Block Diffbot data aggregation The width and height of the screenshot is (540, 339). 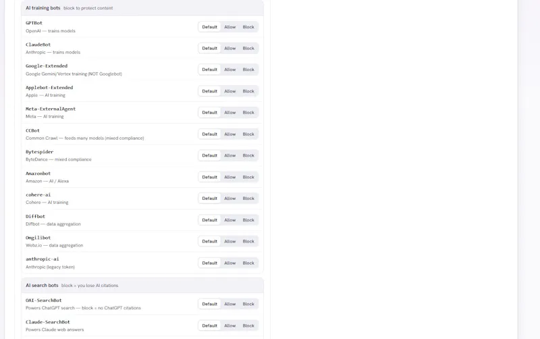[248, 219]
